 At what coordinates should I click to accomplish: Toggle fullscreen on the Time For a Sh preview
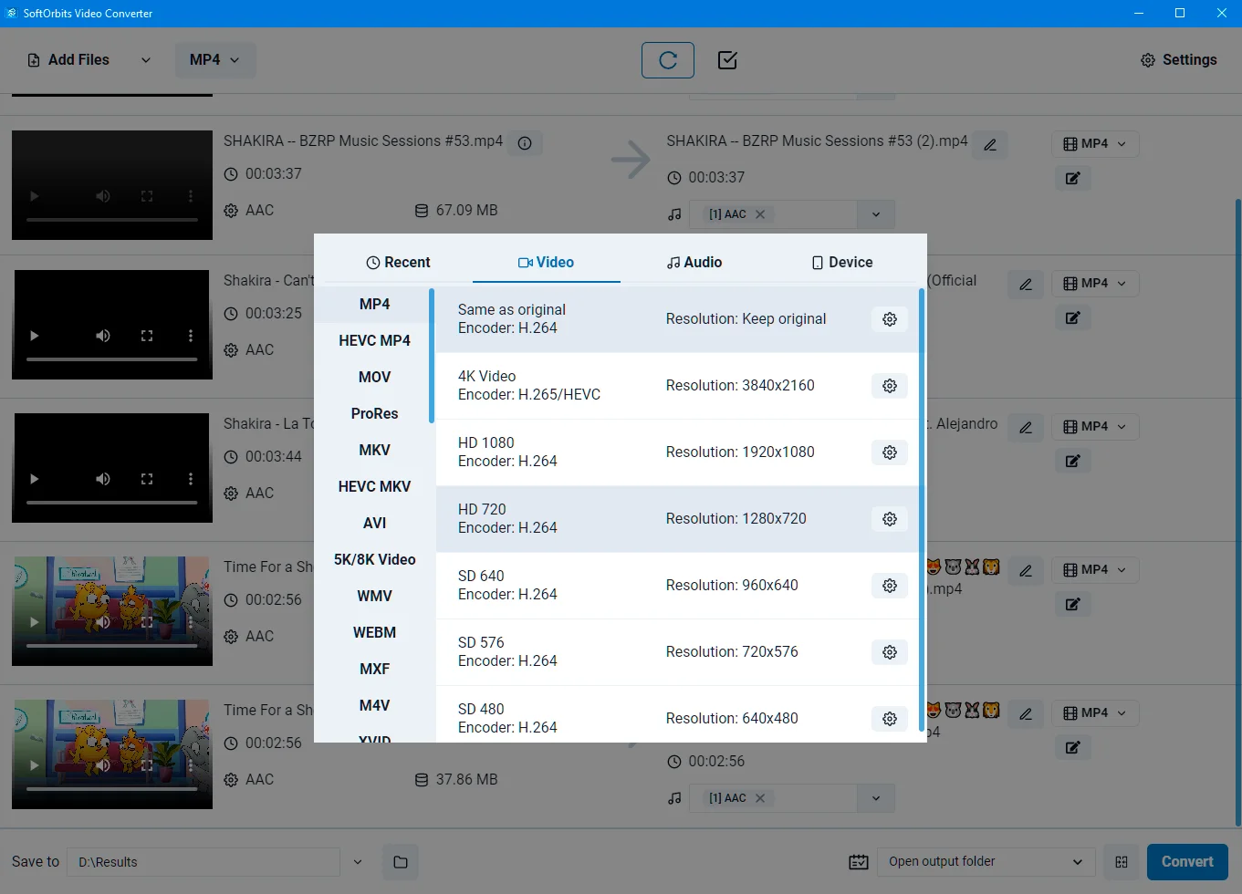147,621
